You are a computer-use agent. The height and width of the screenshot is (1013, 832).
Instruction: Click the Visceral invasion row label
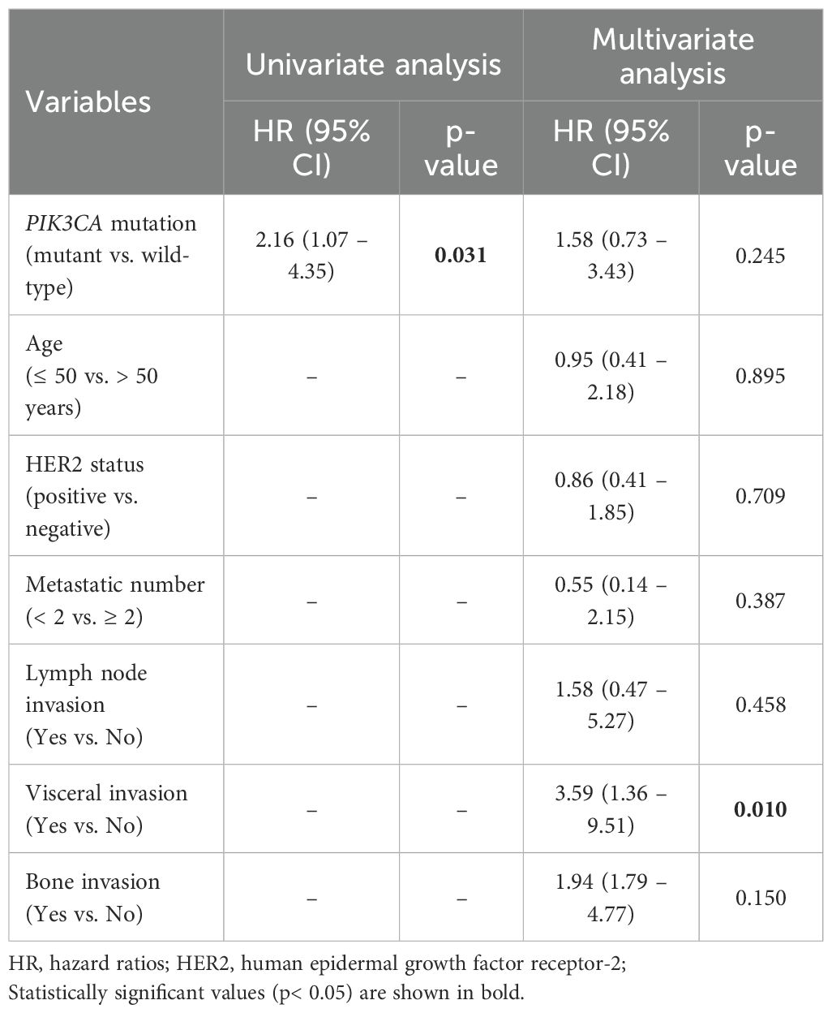point(106,808)
